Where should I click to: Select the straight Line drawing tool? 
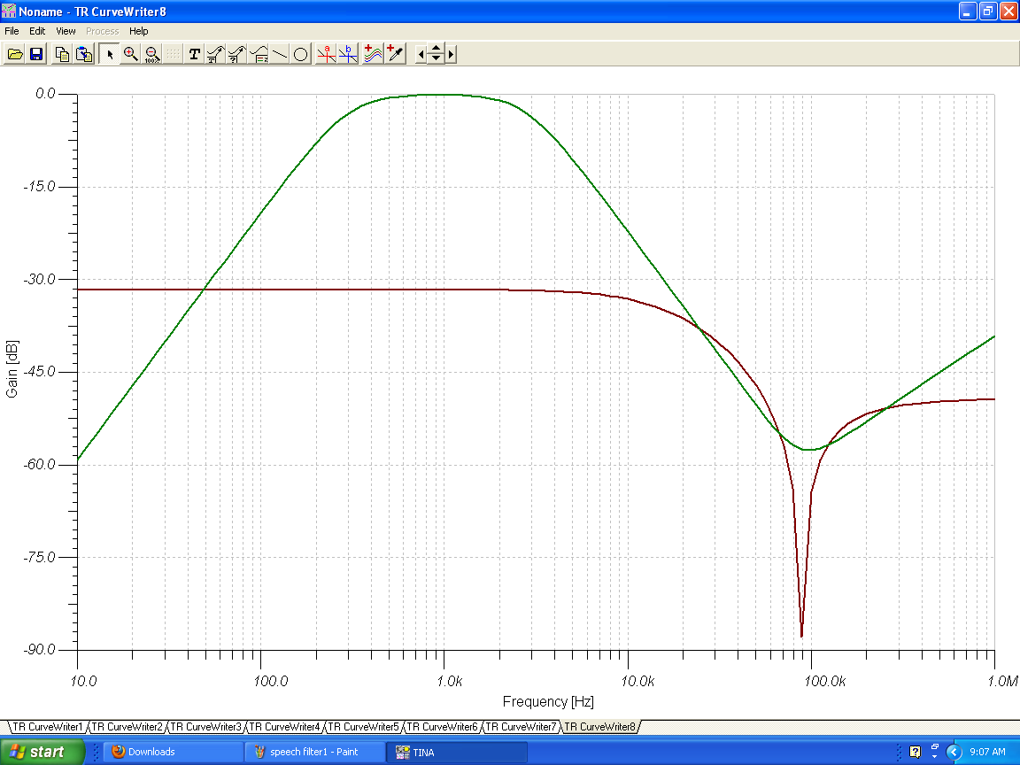279,54
